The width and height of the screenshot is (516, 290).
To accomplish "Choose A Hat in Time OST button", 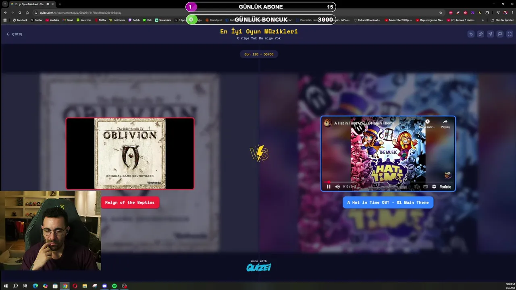I will tap(388, 202).
